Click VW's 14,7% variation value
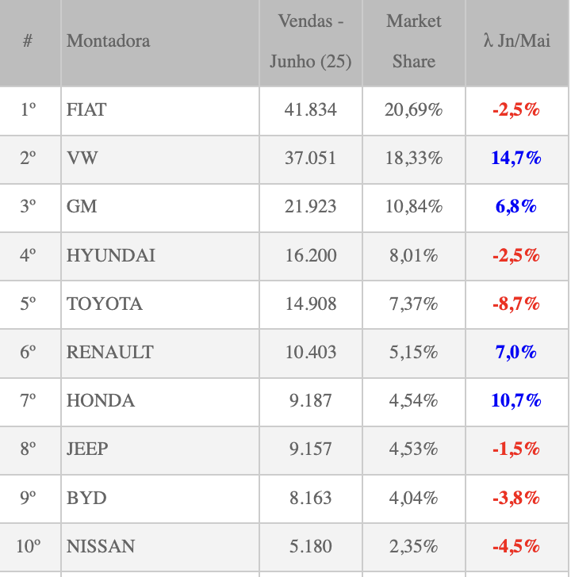Viewport: 571px width, 577px height. click(515, 159)
